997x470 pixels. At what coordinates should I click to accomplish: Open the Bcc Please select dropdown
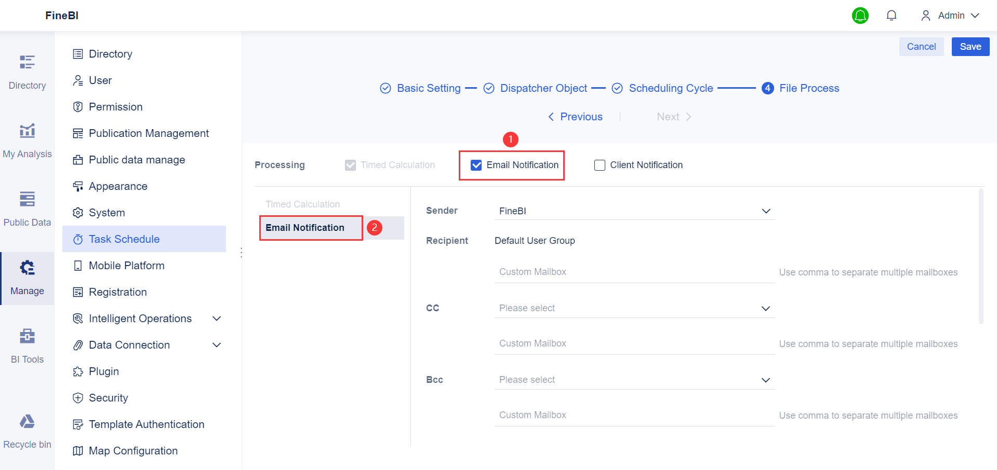click(x=634, y=380)
